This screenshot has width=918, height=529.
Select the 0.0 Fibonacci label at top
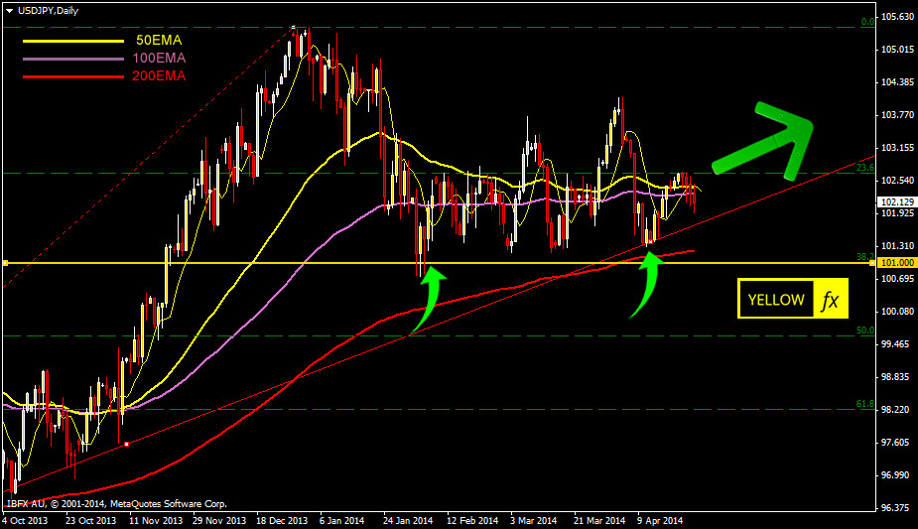point(865,21)
